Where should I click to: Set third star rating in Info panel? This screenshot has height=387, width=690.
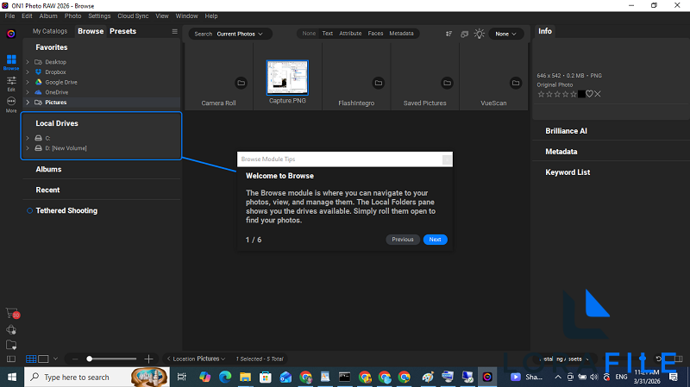click(x=557, y=94)
